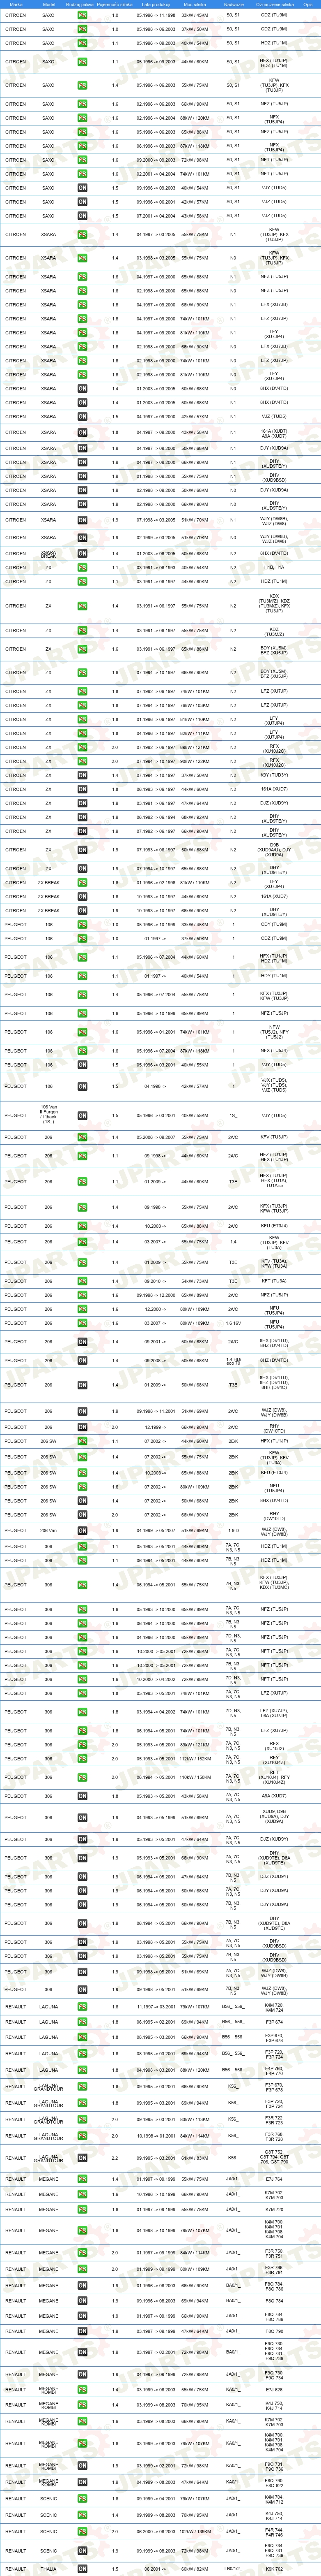Click the Lata produkcji column header
The image size is (321, 2576).
tap(156, 5)
